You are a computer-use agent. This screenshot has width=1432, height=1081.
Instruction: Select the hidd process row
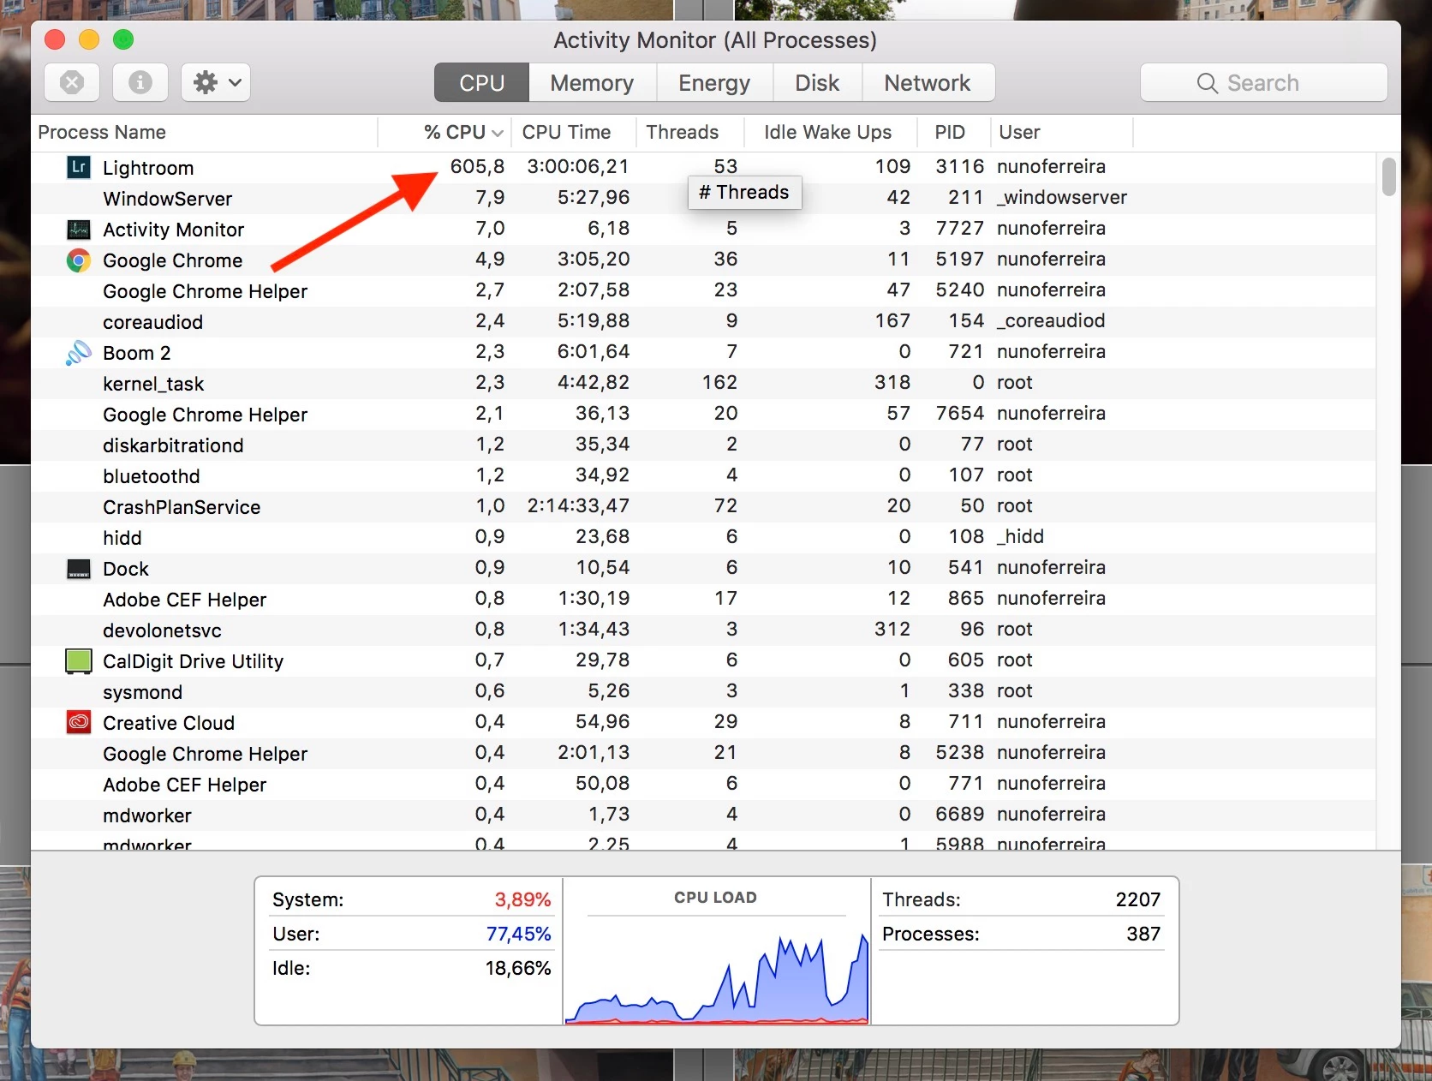click(x=704, y=537)
